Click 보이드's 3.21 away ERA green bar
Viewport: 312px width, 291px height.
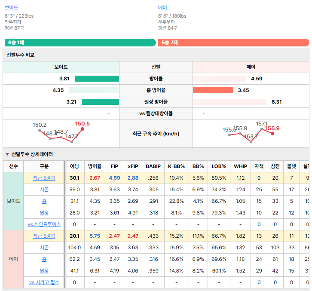coord(100,102)
